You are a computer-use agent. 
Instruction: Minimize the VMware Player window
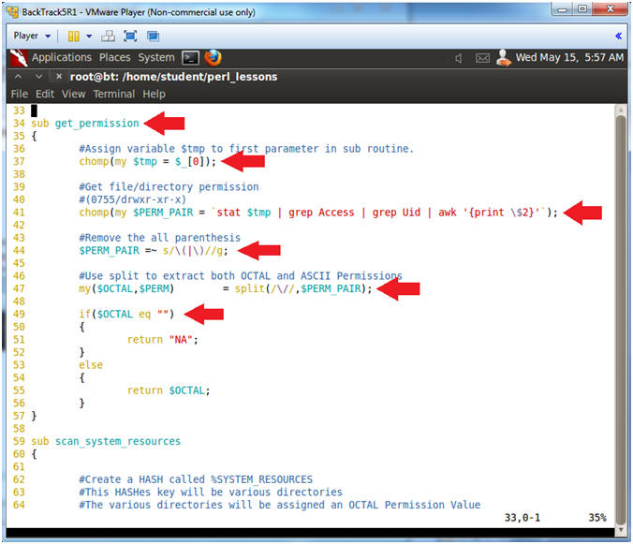click(563, 8)
